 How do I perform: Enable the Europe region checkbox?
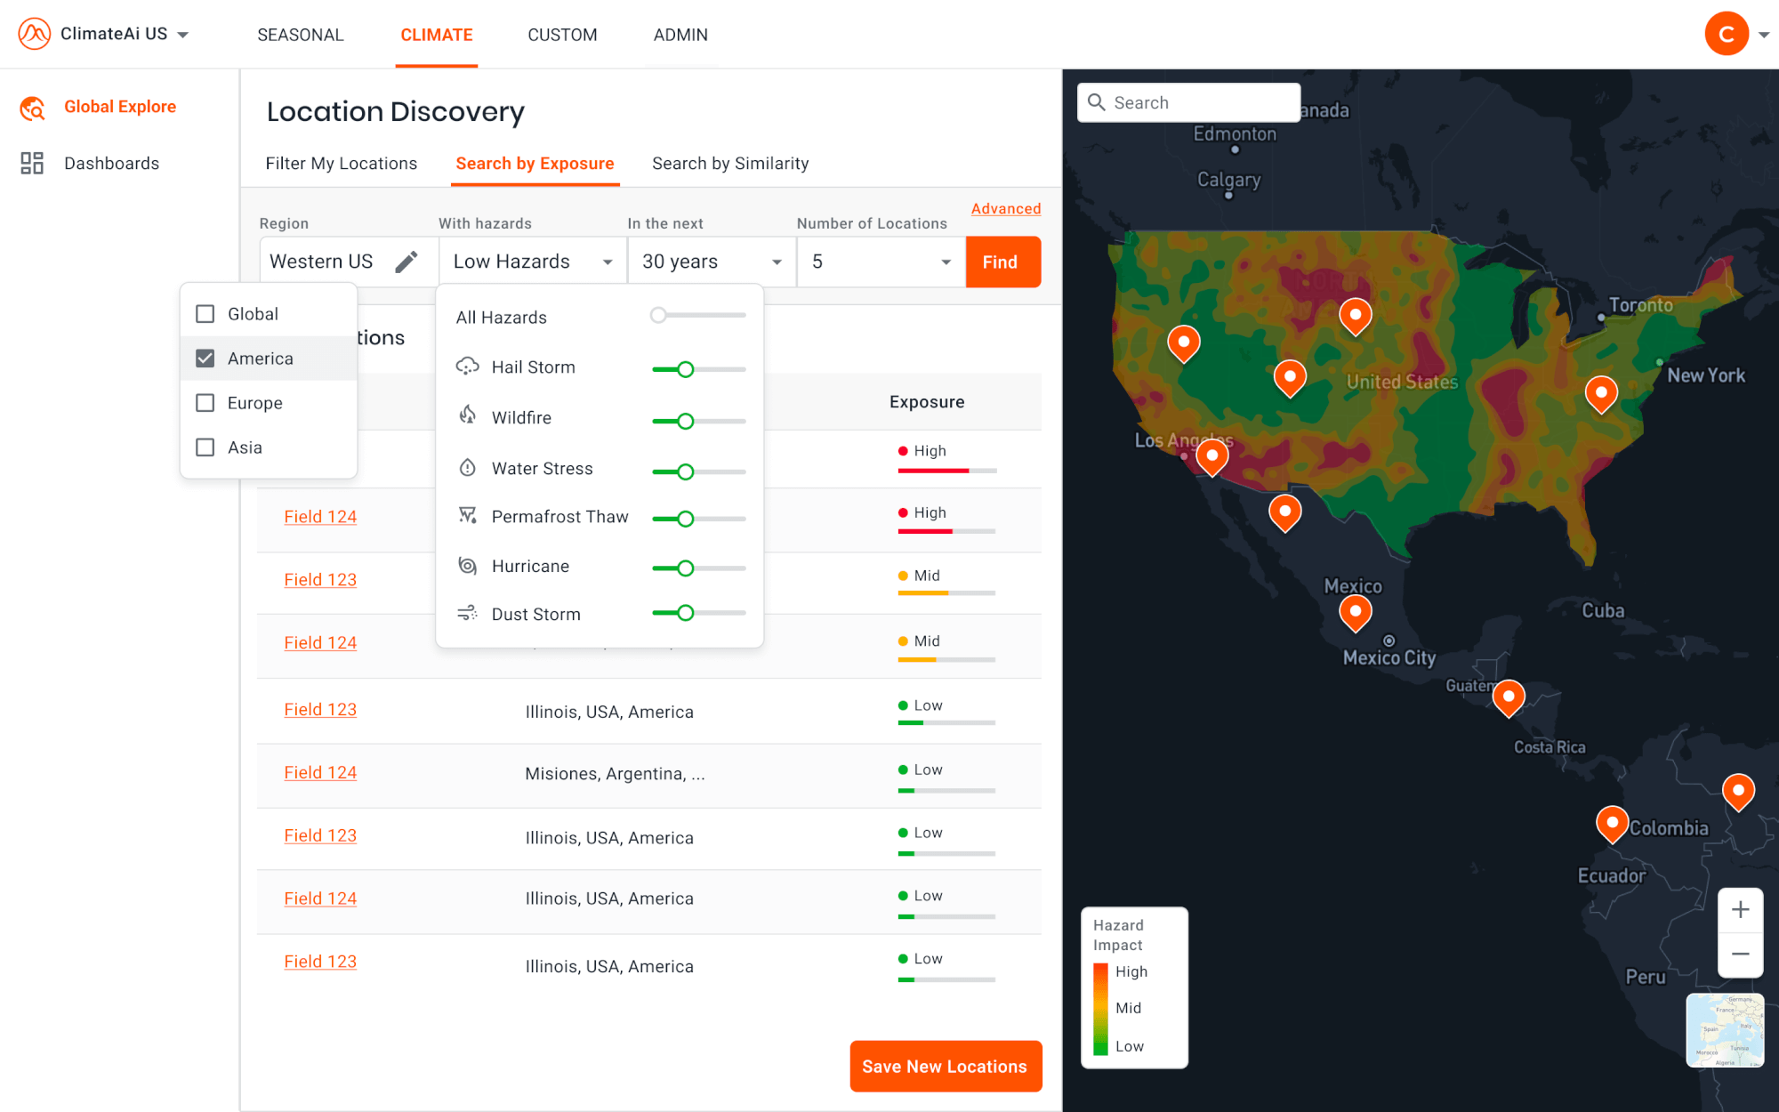click(x=205, y=403)
